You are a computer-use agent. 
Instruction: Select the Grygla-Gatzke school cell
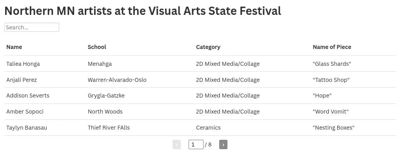106,96
